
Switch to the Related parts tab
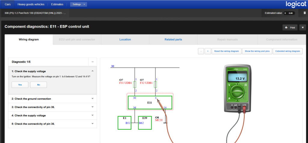point(173,39)
